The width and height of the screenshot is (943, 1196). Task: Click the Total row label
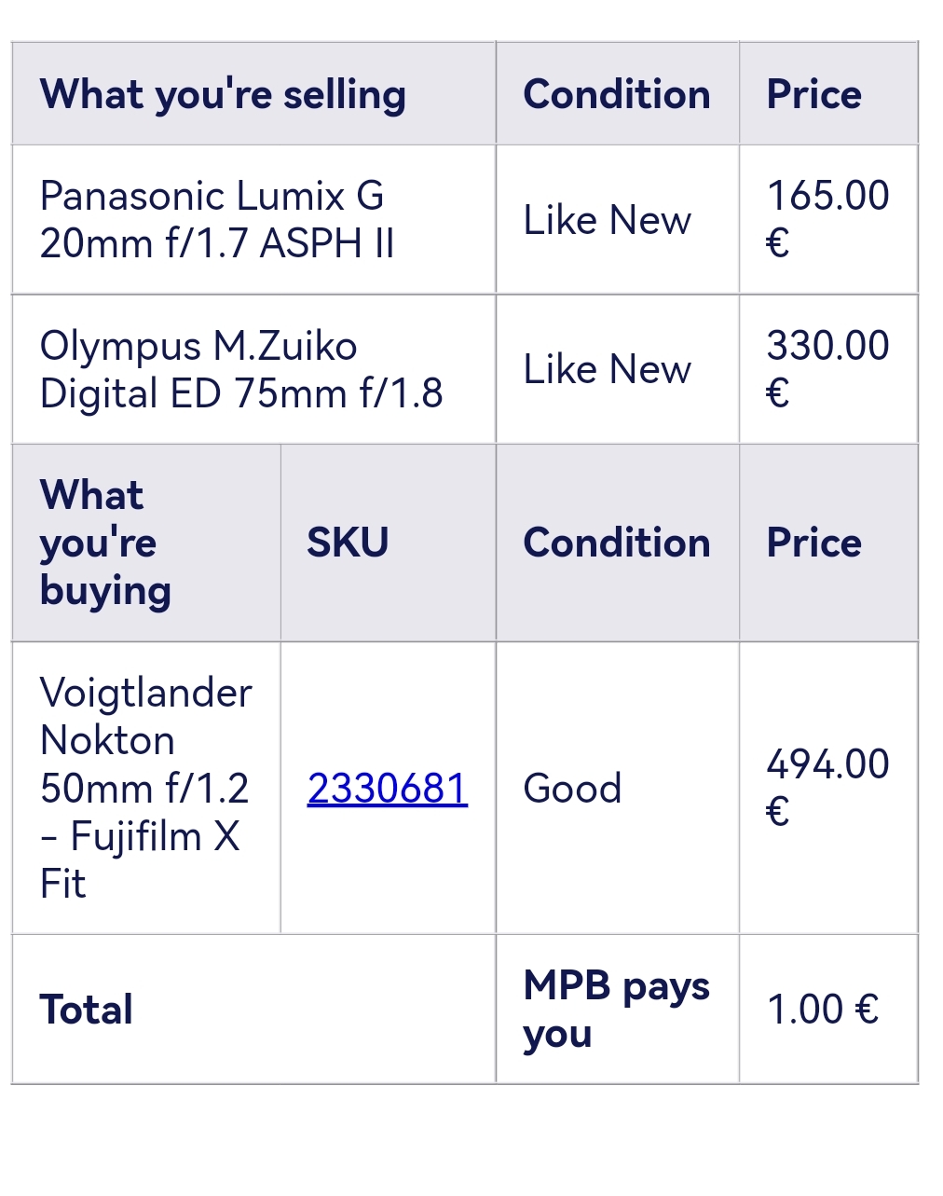click(87, 1010)
